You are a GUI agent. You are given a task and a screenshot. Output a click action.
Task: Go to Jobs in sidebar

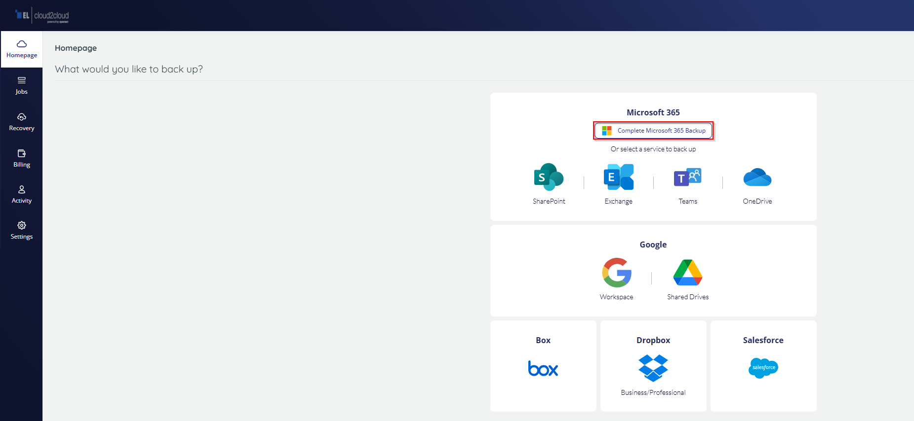click(22, 86)
